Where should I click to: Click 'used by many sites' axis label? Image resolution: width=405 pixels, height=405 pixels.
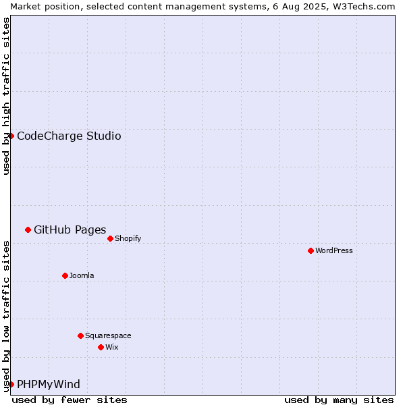pos(339,400)
